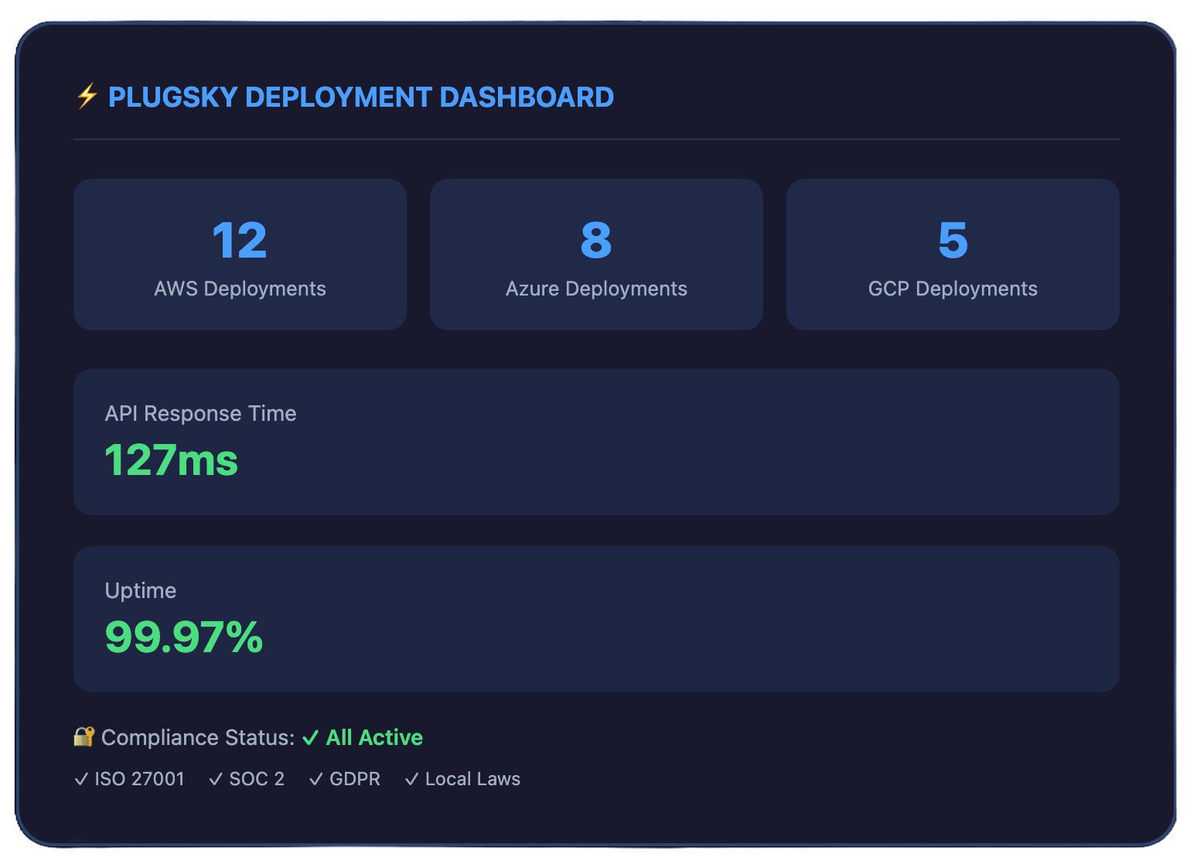Click the green All Active checkmark
The image size is (1197, 868).
(310, 738)
